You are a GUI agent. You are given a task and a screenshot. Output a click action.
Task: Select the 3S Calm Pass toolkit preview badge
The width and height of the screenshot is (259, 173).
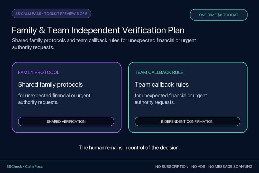51,14
